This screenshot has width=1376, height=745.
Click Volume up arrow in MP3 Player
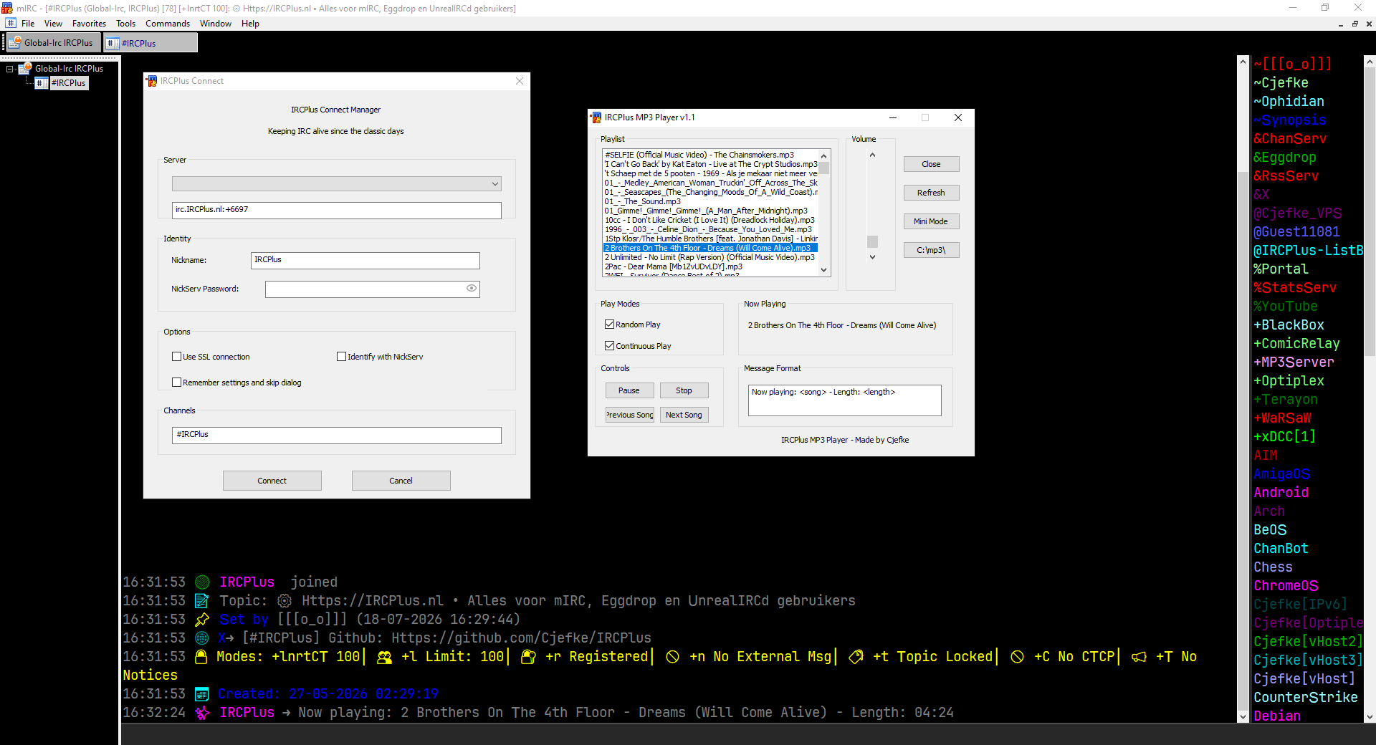pos(872,155)
